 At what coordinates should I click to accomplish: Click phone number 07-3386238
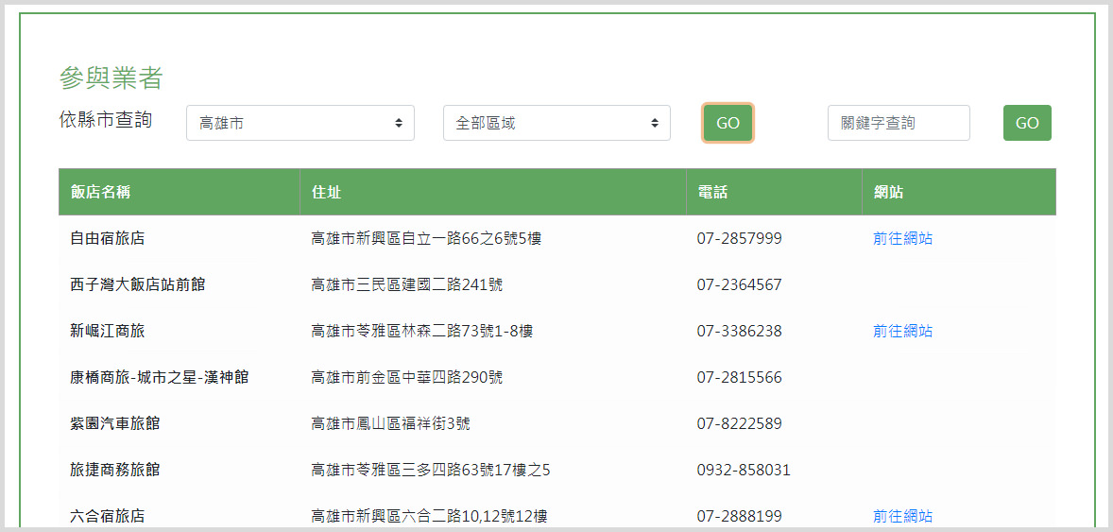(739, 331)
